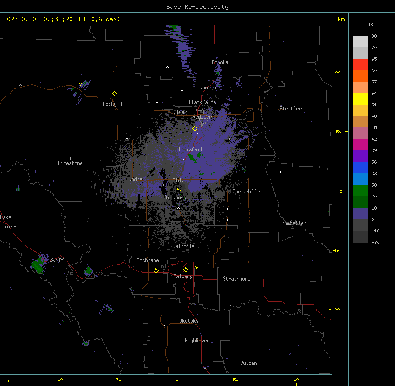Click the RockyMH label
The height and width of the screenshot is (386, 395).
click(x=112, y=104)
